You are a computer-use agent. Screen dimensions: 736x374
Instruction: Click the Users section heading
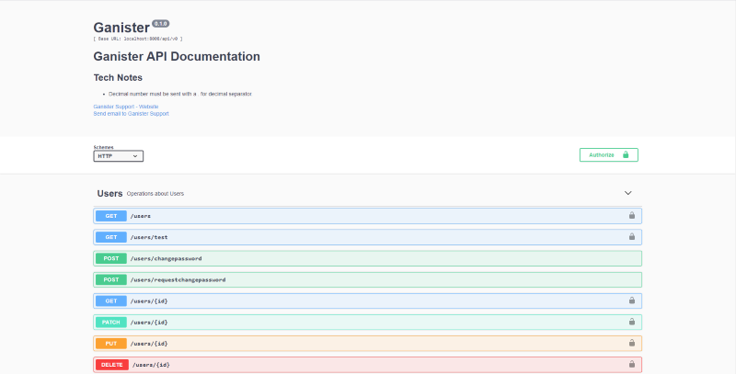[x=109, y=194]
